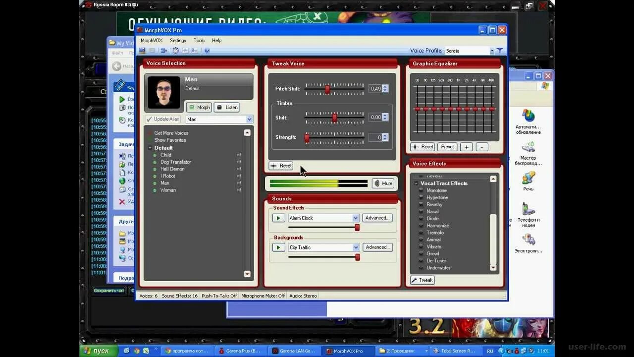Viewport: 634px width, 357px height.
Task: Click the Strength value stepper arrows
Action: [x=385, y=137]
